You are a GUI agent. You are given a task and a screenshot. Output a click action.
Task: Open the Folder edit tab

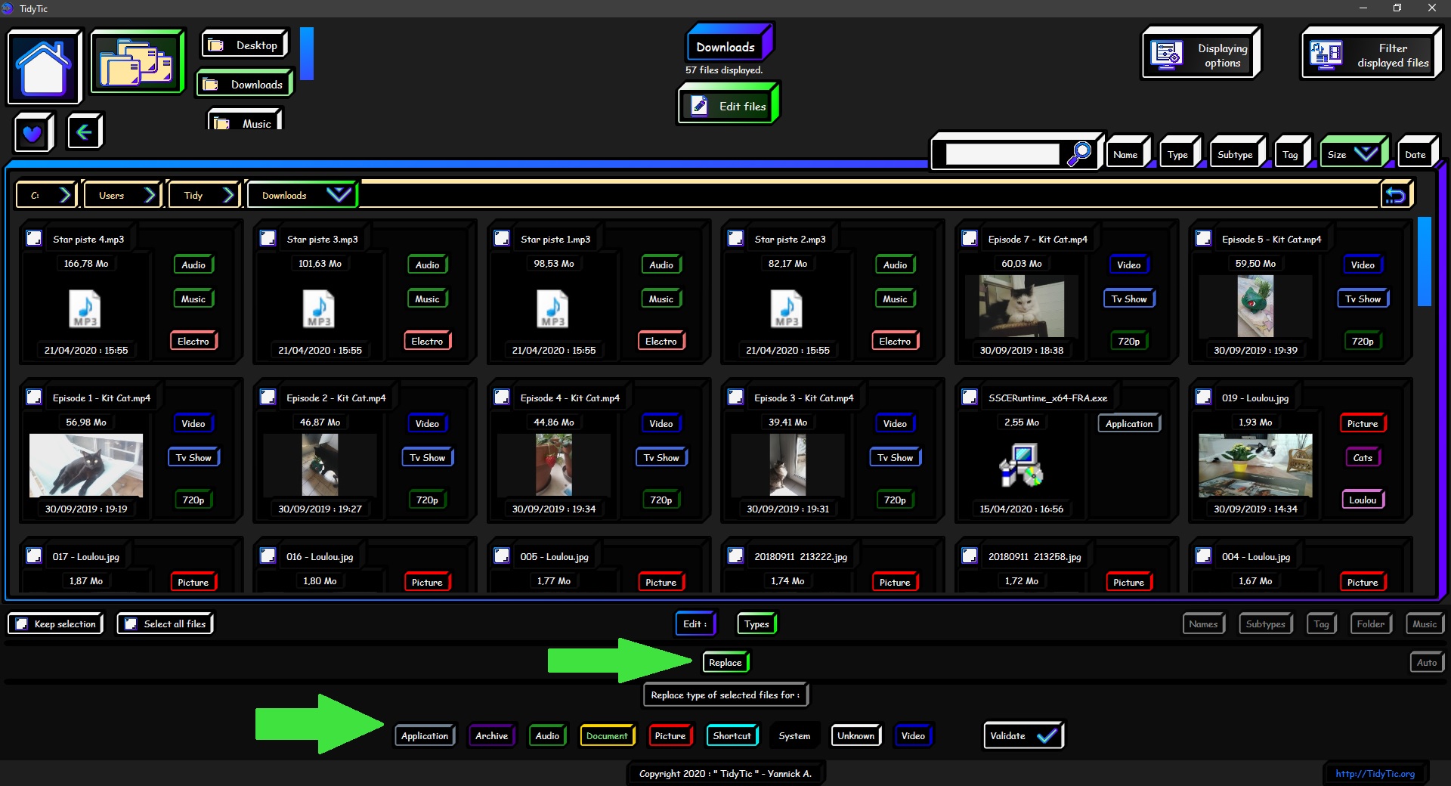click(1370, 624)
